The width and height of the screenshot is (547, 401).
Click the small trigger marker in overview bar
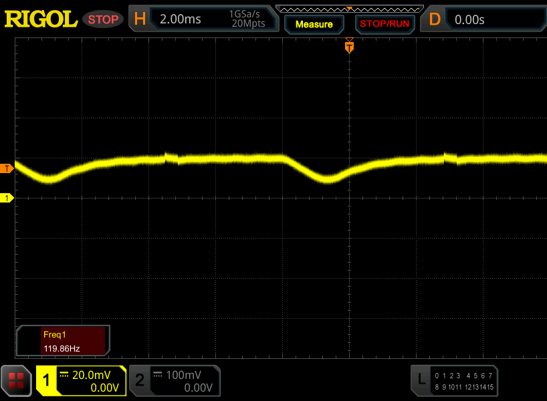[349, 9]
